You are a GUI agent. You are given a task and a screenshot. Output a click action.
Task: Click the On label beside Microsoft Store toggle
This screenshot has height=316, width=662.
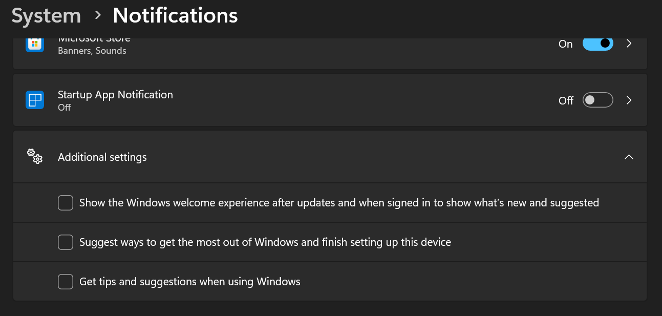pos(565,44)
